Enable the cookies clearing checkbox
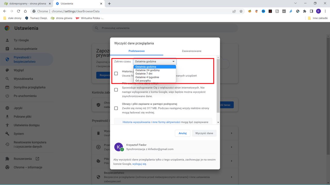 tap(116, 90)
